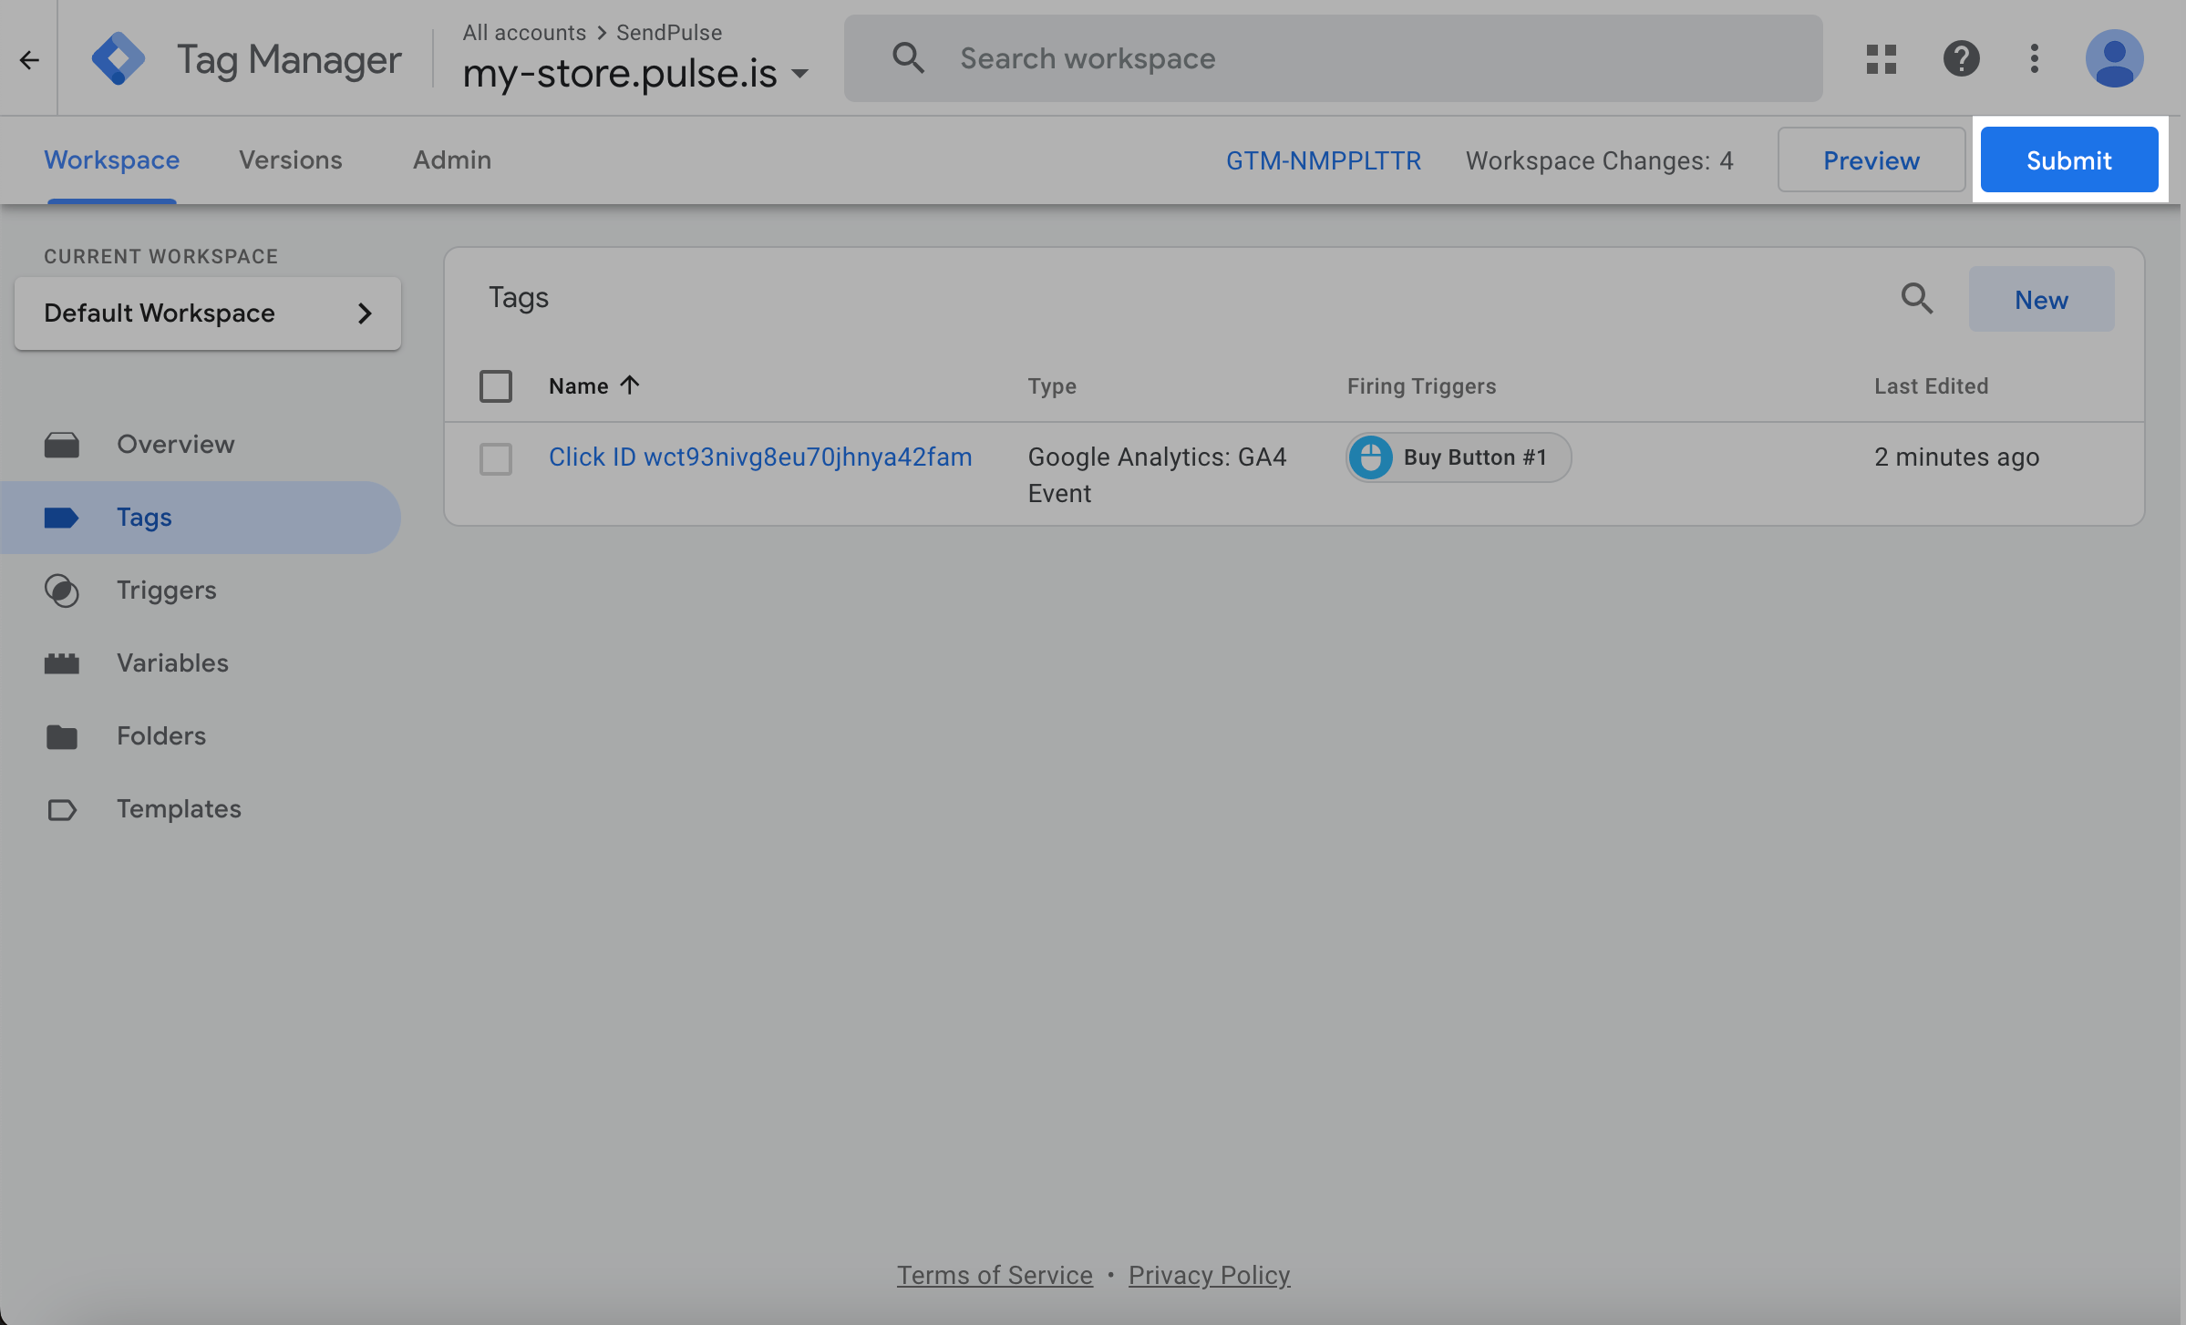2186x1325 pixels.
Task: Open the Click ID wct93nivg8eu70jhnya42fam tag
Action: [x=760, y=457]
